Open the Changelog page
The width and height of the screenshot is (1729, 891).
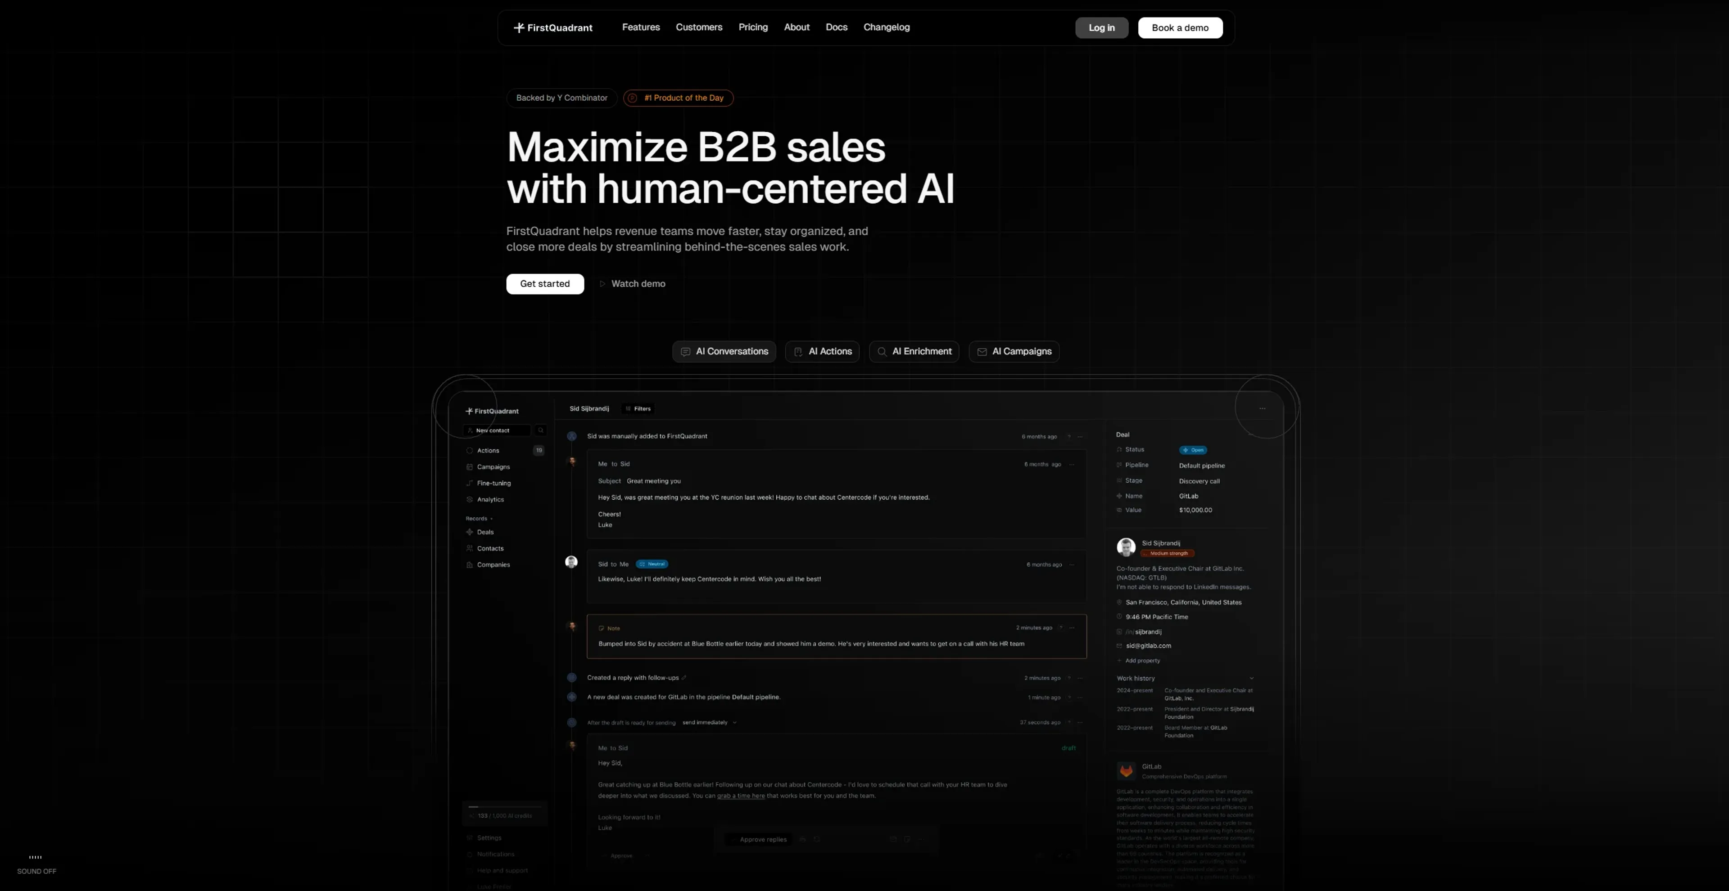point(886,27)
